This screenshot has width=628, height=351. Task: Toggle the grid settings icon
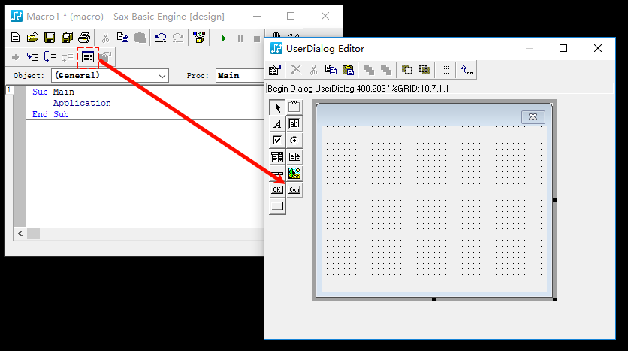pos(445,70)
